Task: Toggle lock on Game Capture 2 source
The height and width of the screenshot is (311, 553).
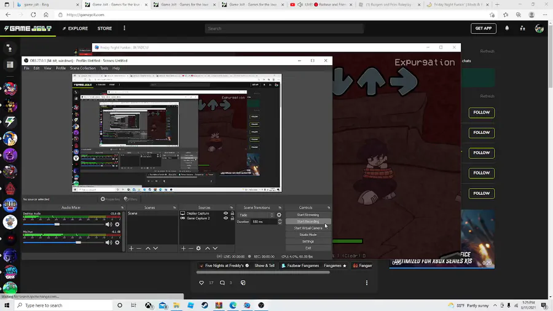Action: (x=232, y=218)
